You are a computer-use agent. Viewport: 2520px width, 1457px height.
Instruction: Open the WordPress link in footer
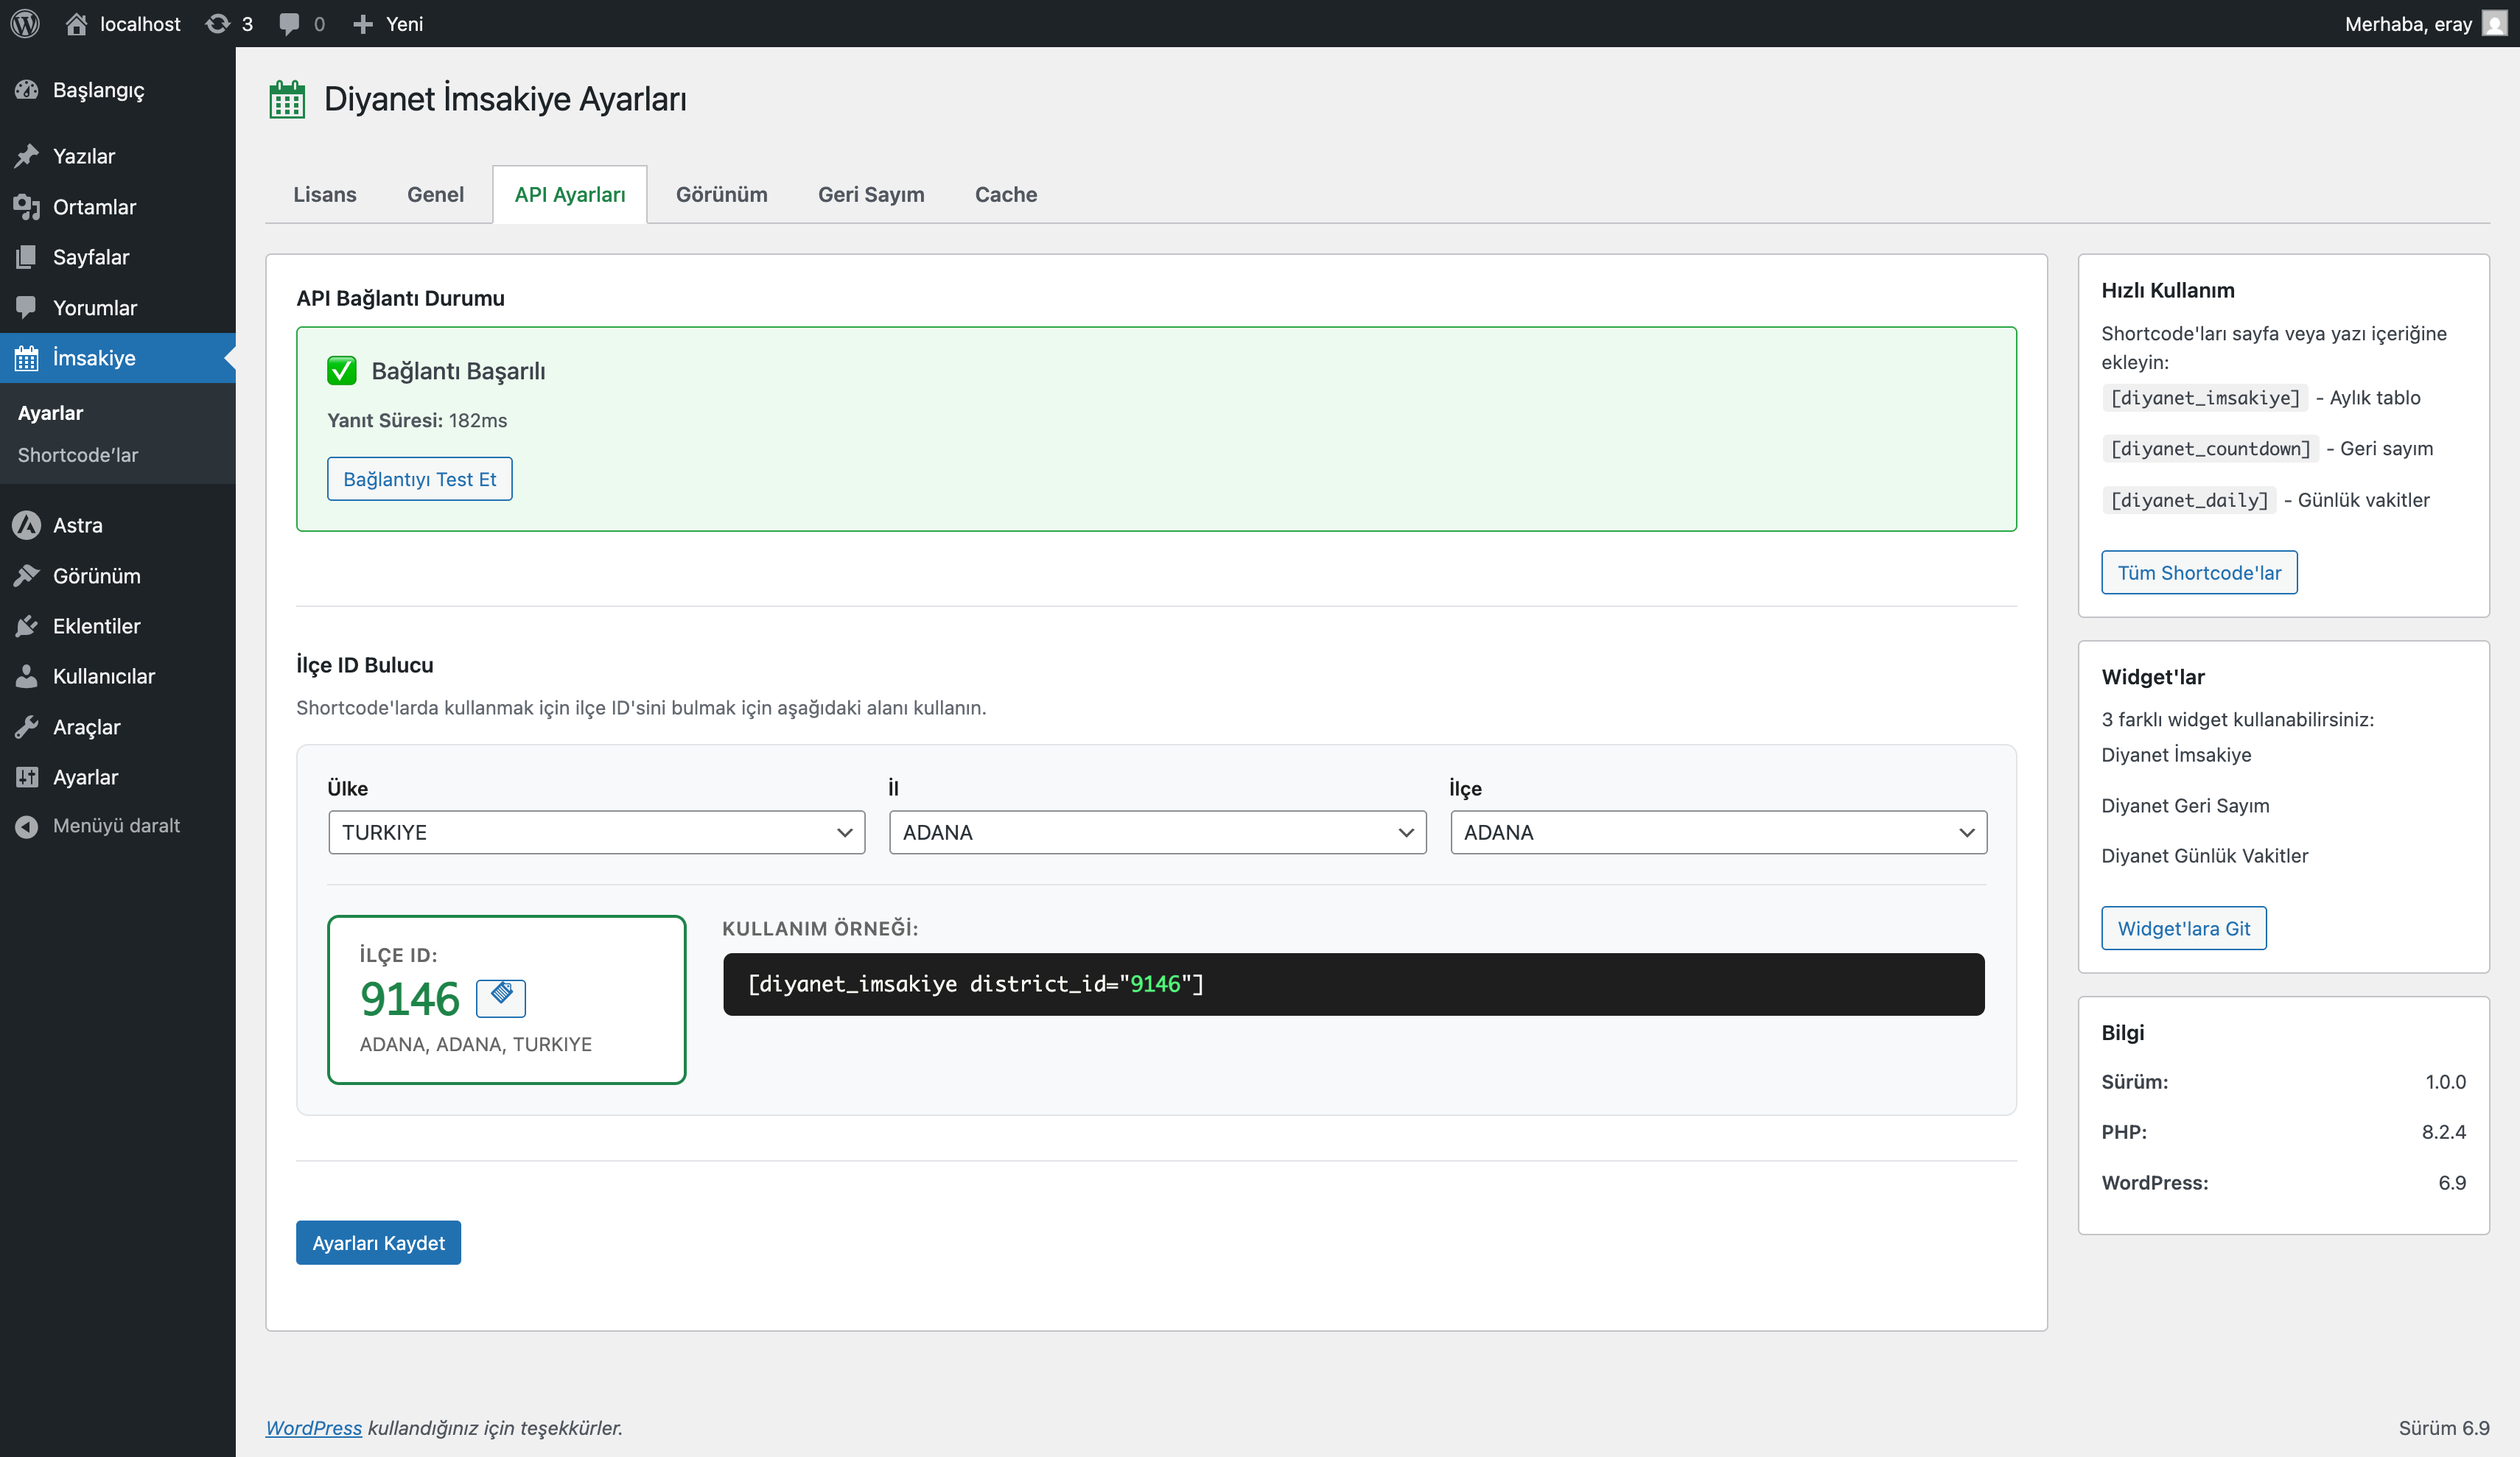314,1428
